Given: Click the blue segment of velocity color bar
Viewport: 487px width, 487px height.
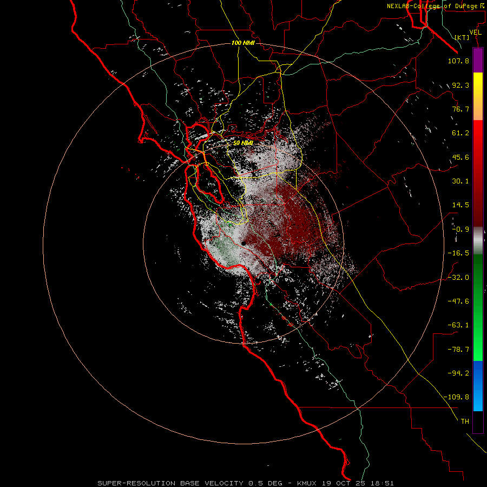Looking at the screenshot, I should 478,386.
